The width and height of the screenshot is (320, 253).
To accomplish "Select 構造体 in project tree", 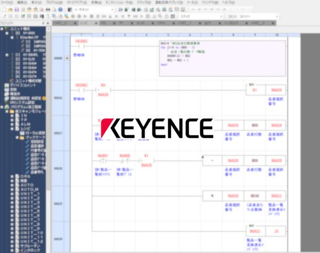I will [x=15, y=94].
